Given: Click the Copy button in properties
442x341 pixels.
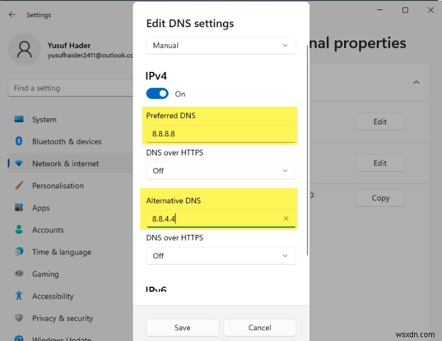Looking at the screenshot, I should (x=380, y=198).
